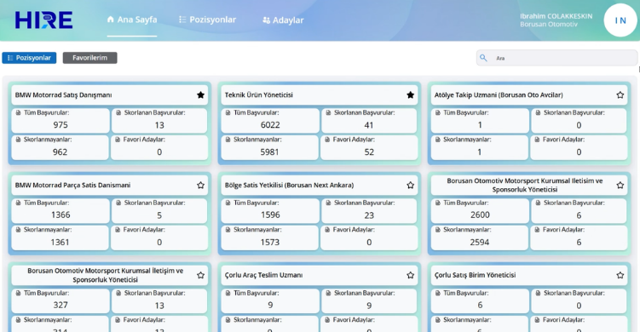Click document icon beside Skorlanan Başvurular 41

[x=328, y=112]
